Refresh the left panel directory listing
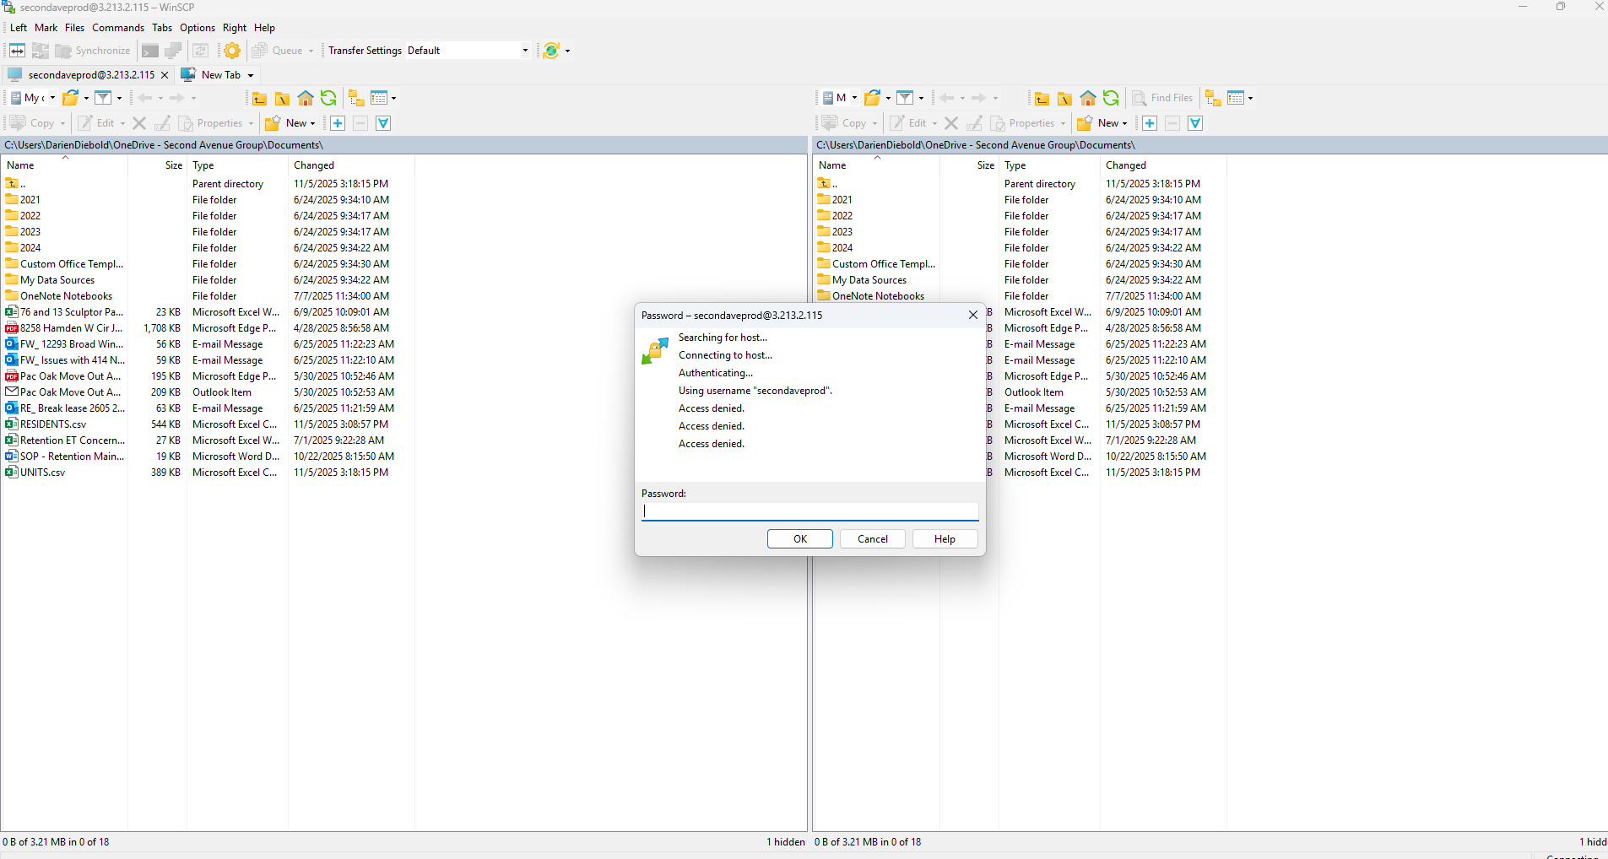The height and width of the screenshot is (859, 1608). coord(328,99)
